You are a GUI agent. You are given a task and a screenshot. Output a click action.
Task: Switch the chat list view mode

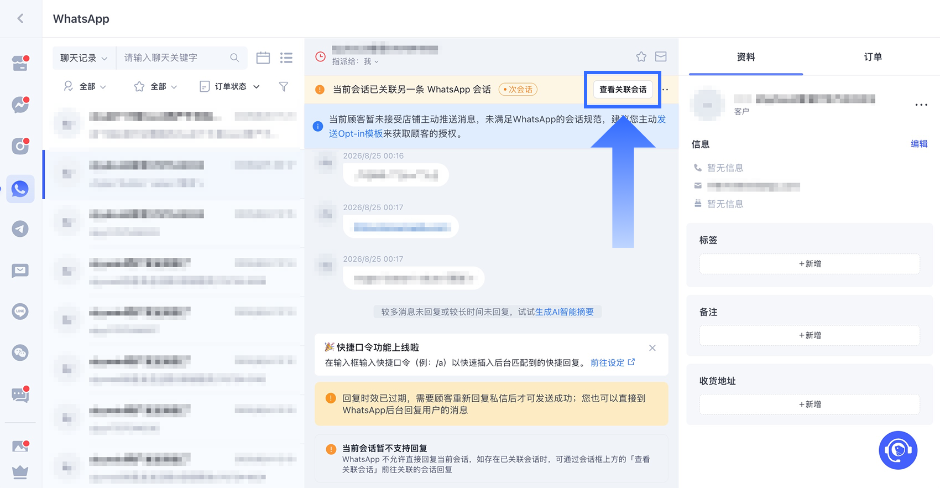click(x=286, y=58)
